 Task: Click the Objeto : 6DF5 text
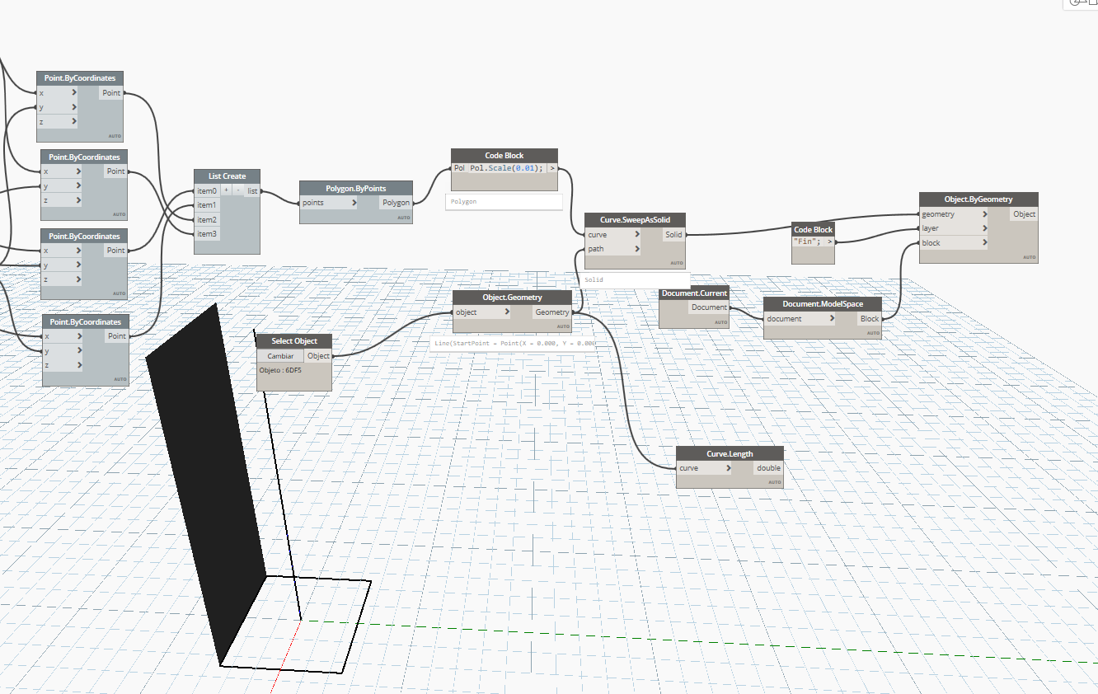coord(279,371)
